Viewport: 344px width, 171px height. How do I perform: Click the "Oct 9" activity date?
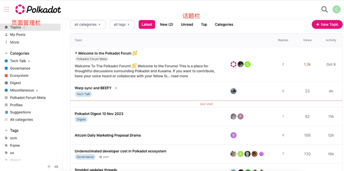click(x=331, y=64)
